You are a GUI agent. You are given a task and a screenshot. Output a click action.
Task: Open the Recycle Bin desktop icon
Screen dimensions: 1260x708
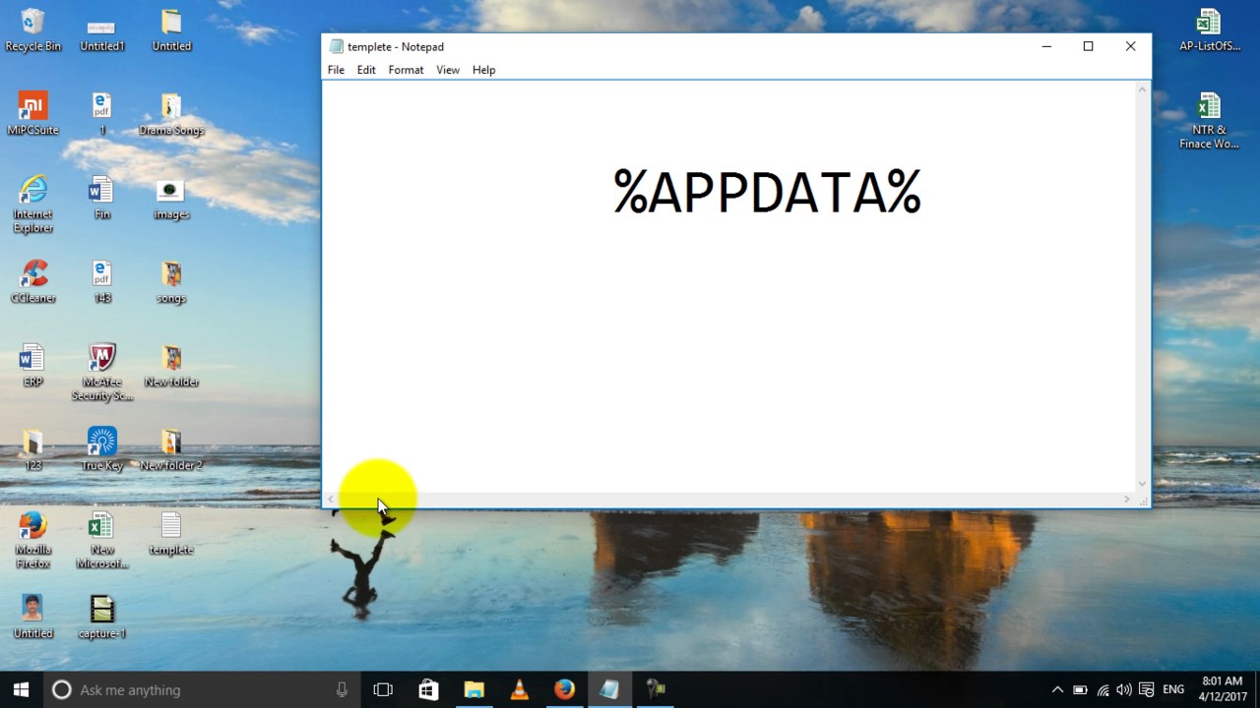[x=32, y=29]
